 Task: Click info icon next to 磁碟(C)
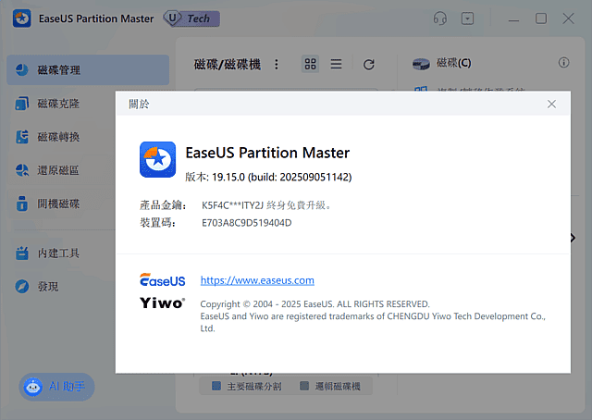tap(563, 63)
